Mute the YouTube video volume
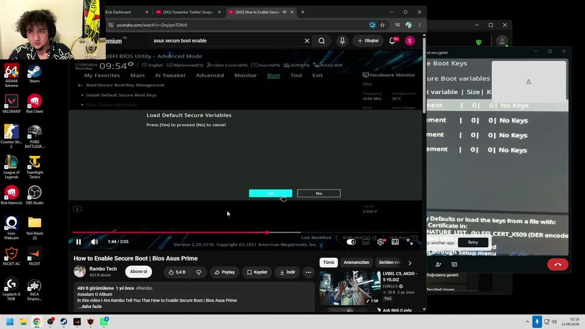The image size is (585, 329). coord(94,242)
